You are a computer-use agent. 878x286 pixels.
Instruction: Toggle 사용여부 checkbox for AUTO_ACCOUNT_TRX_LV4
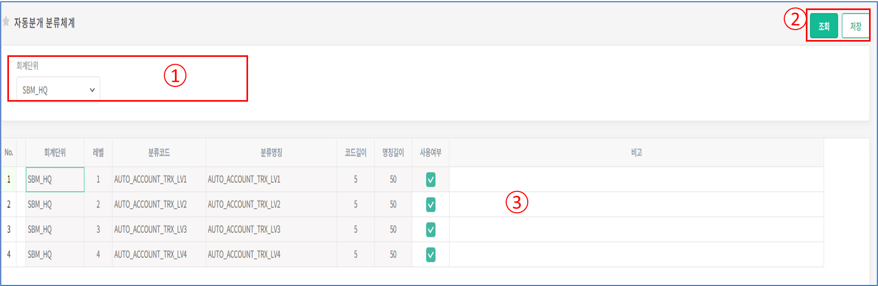tap(431, 255)
